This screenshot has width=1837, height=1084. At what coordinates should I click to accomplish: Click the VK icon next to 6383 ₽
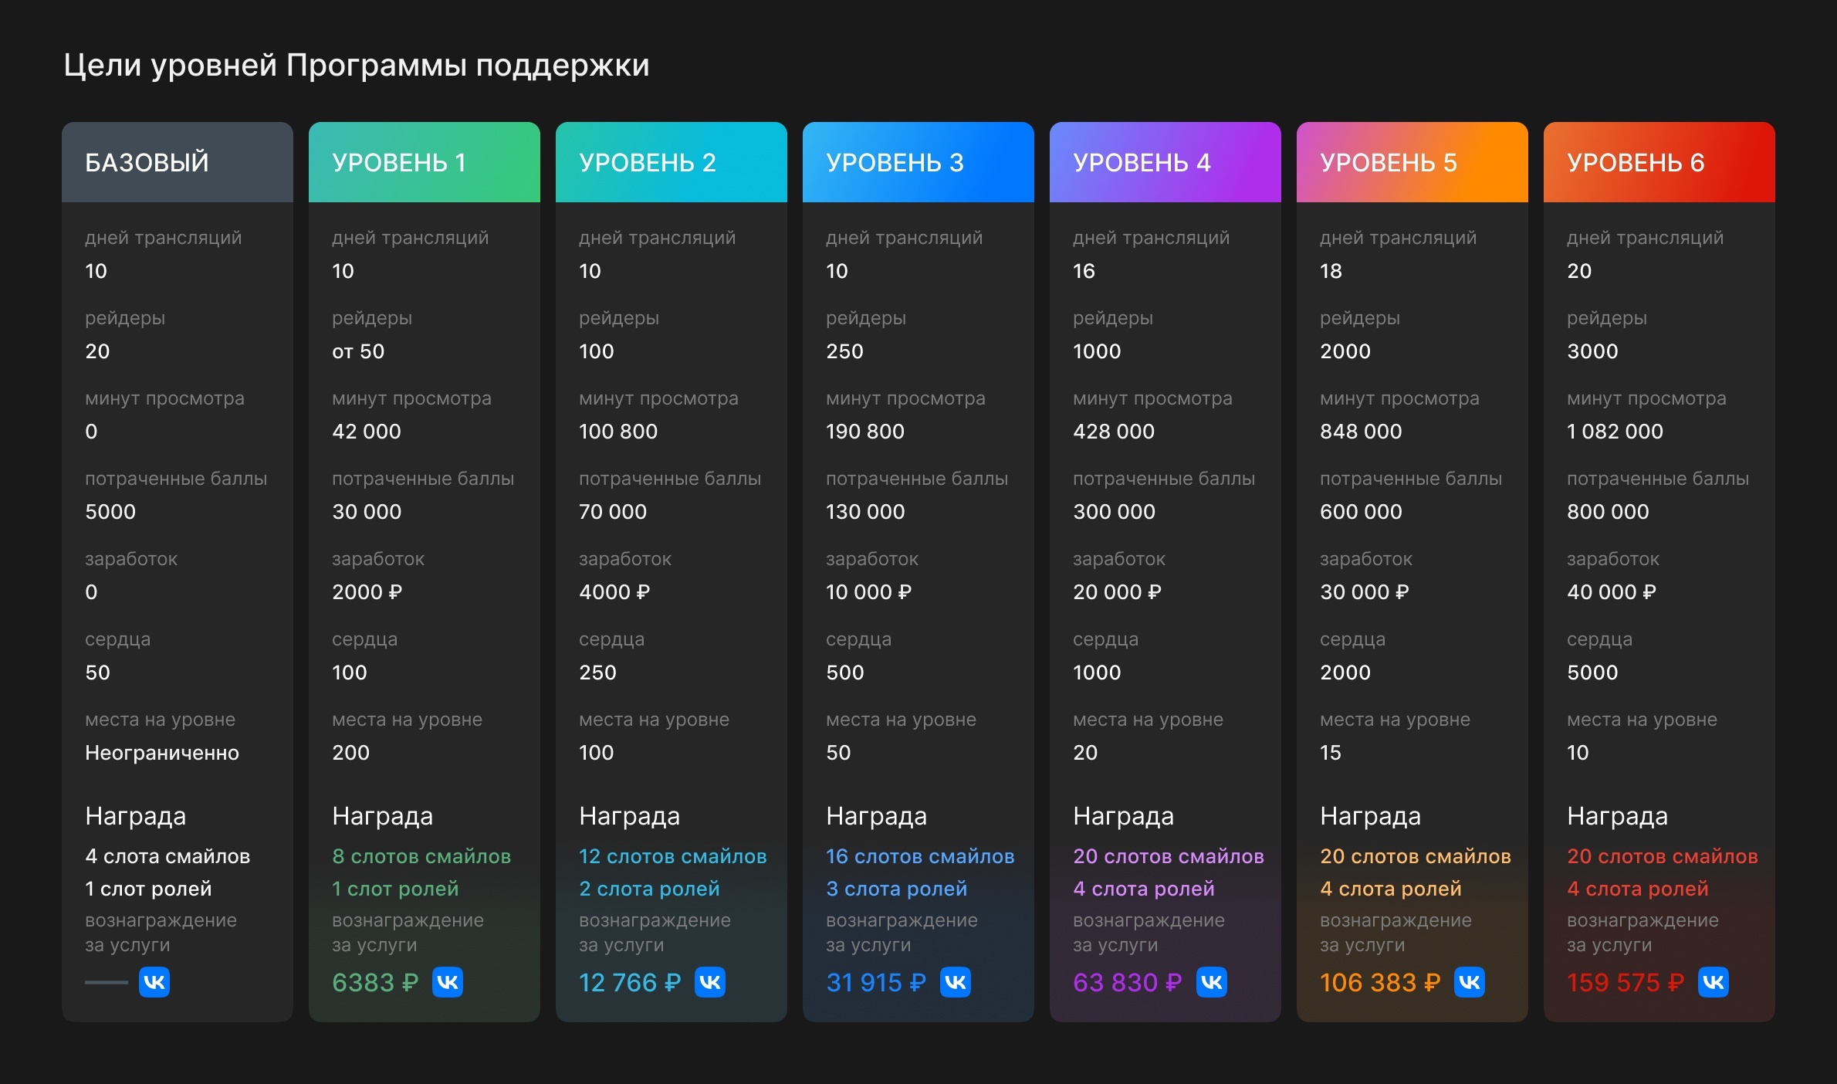click(x=448, y=982)
